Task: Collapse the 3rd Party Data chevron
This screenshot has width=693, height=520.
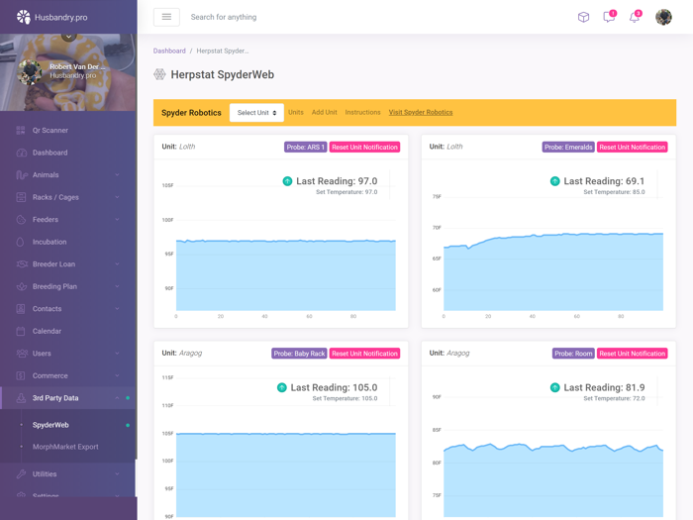Action: click(117, 398)
